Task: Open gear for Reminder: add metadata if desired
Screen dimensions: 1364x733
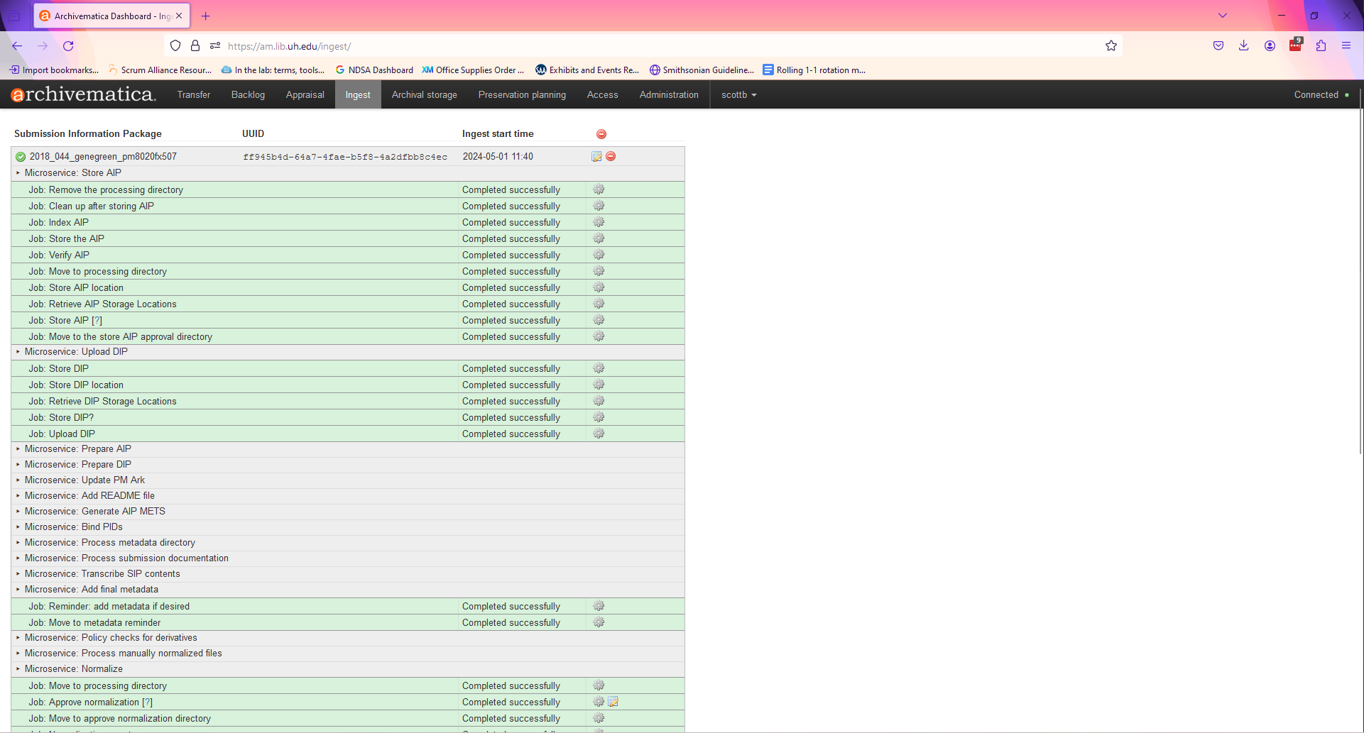Action: coord(599,606)
